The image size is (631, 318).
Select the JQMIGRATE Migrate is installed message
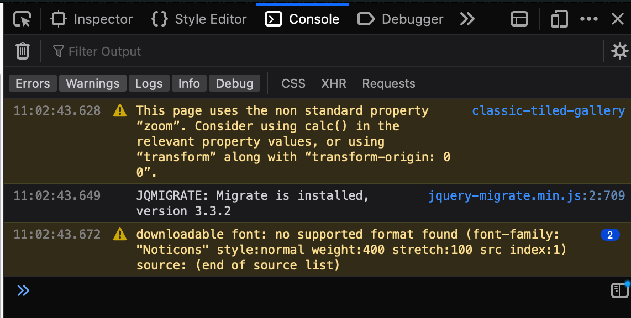[253, 203]
